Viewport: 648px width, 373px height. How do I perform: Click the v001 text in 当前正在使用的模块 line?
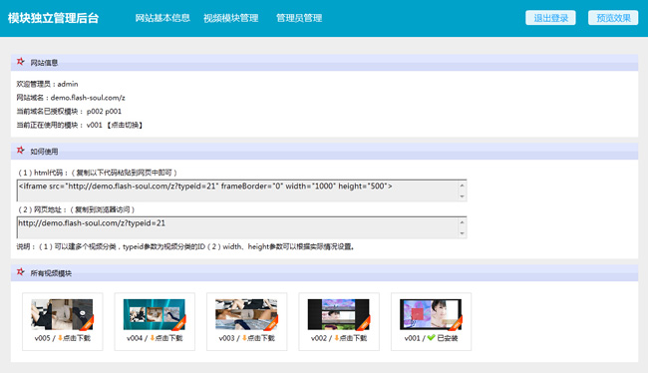(x=95, y=125)
